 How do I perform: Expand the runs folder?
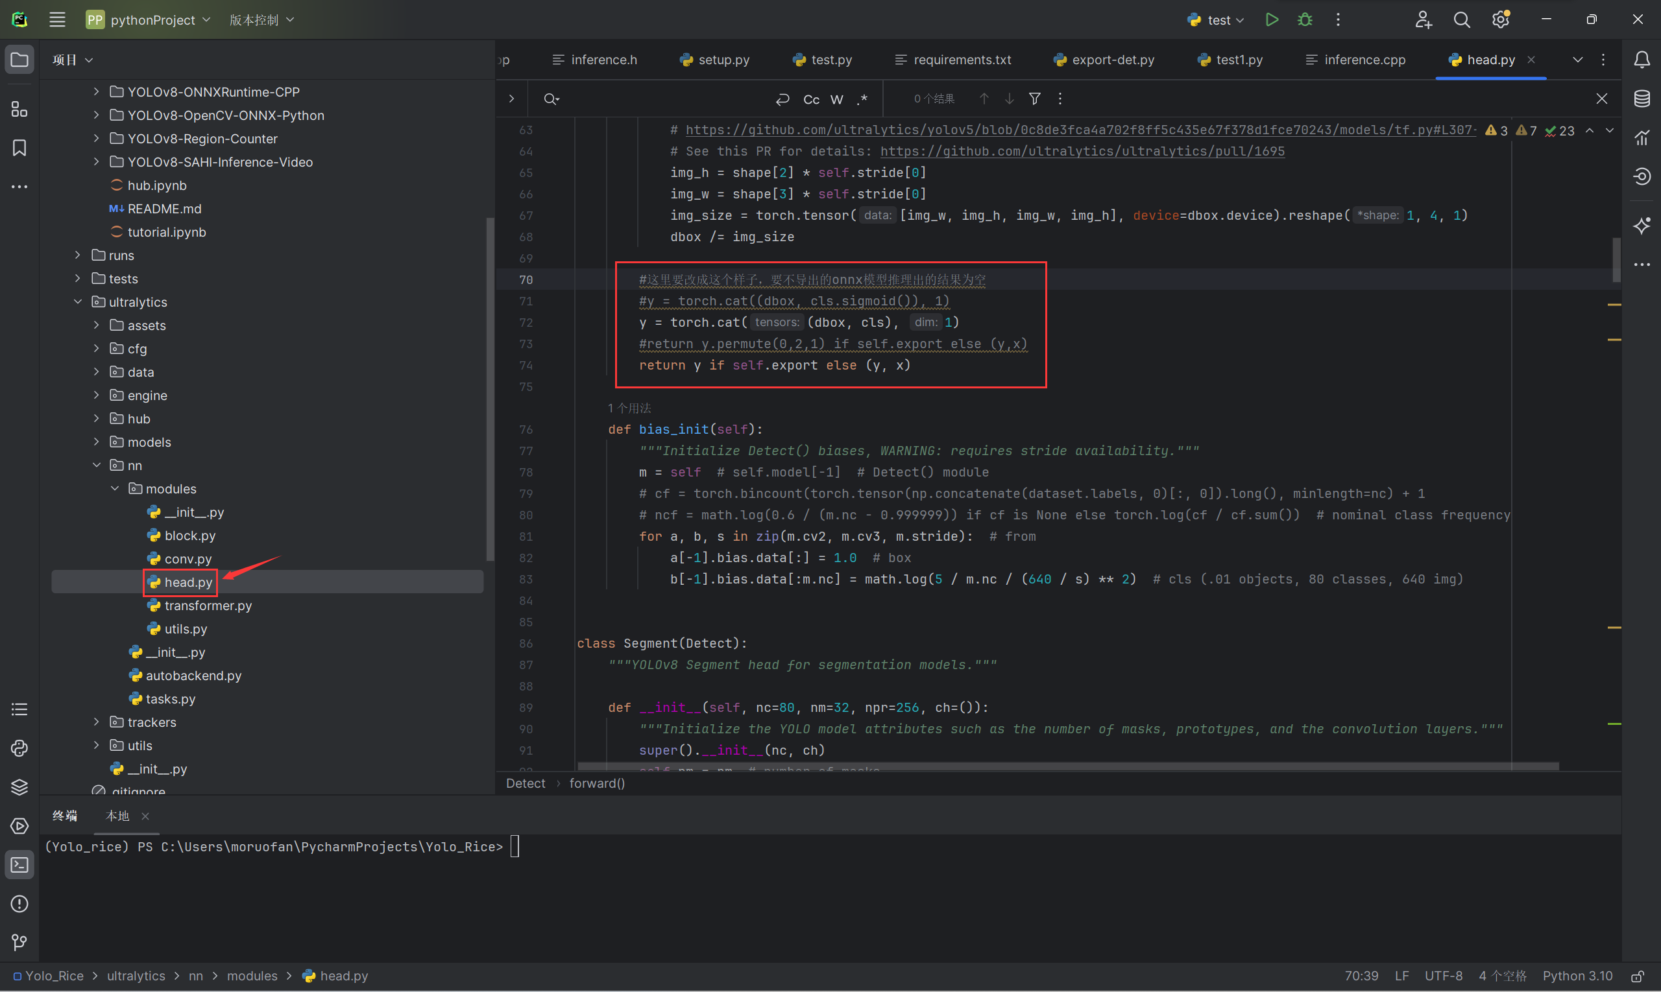(78, 255)
